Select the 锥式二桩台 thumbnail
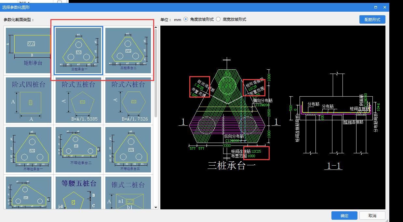Viewport: 403px width, 222px height. 128,193
